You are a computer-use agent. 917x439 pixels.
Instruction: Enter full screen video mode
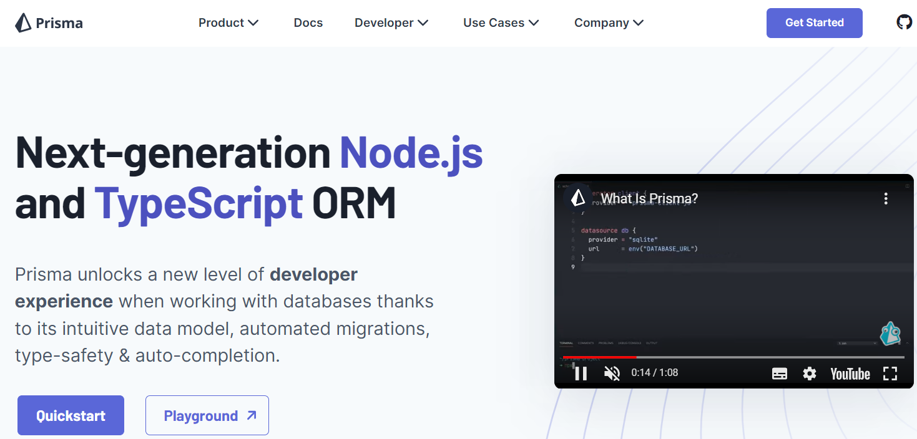tap(890, 374)
